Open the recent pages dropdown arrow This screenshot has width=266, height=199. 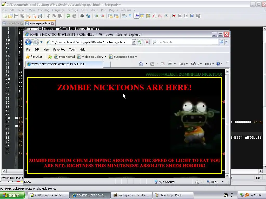(41, 42)
